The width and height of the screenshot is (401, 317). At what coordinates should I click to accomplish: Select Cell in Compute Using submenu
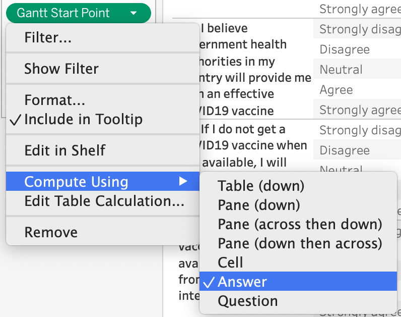pos(230,262)
